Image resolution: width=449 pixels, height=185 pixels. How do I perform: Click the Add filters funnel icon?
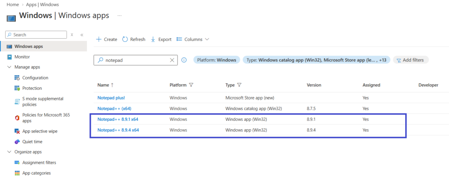click(398, 60)
